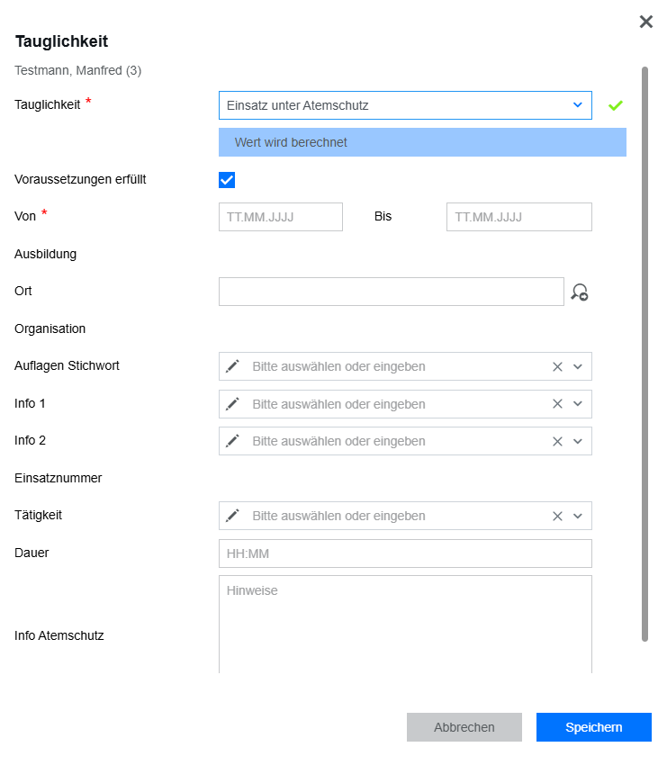Uncheck the Voraussetzungen erfüllt checkbox
The height and width of the screenshot is (765, 667).
click(x=227, y=180)
